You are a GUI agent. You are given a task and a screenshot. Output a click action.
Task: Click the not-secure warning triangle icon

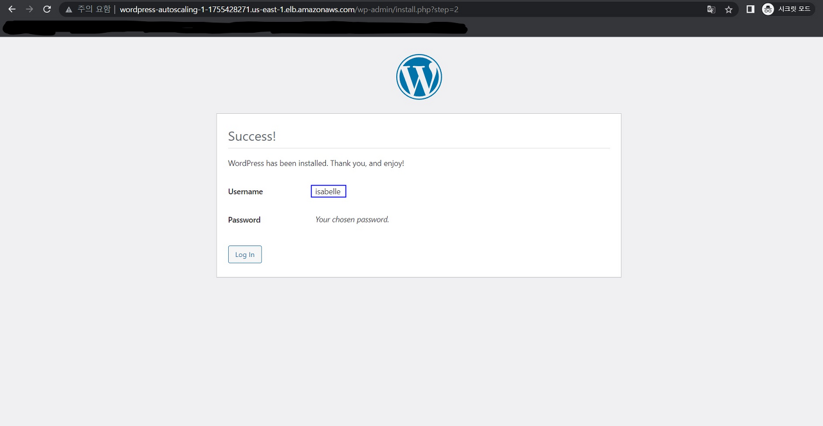pyautogui.click(x=69, y=10)
